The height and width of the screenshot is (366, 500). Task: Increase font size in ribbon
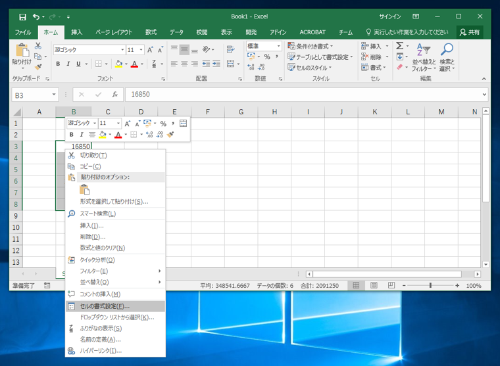150,50
